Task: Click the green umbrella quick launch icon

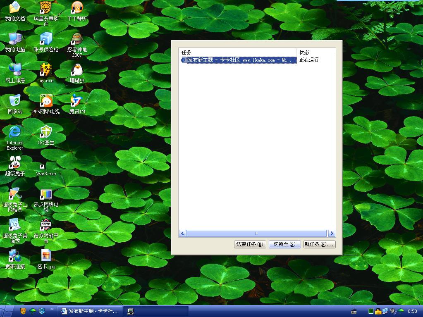Action: (33, 311)
